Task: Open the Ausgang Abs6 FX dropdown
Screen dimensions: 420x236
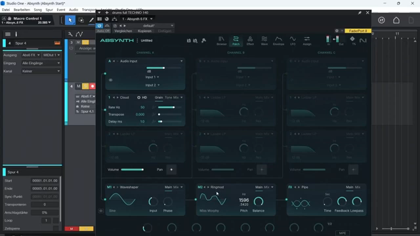Action: [x=31, y=55]
